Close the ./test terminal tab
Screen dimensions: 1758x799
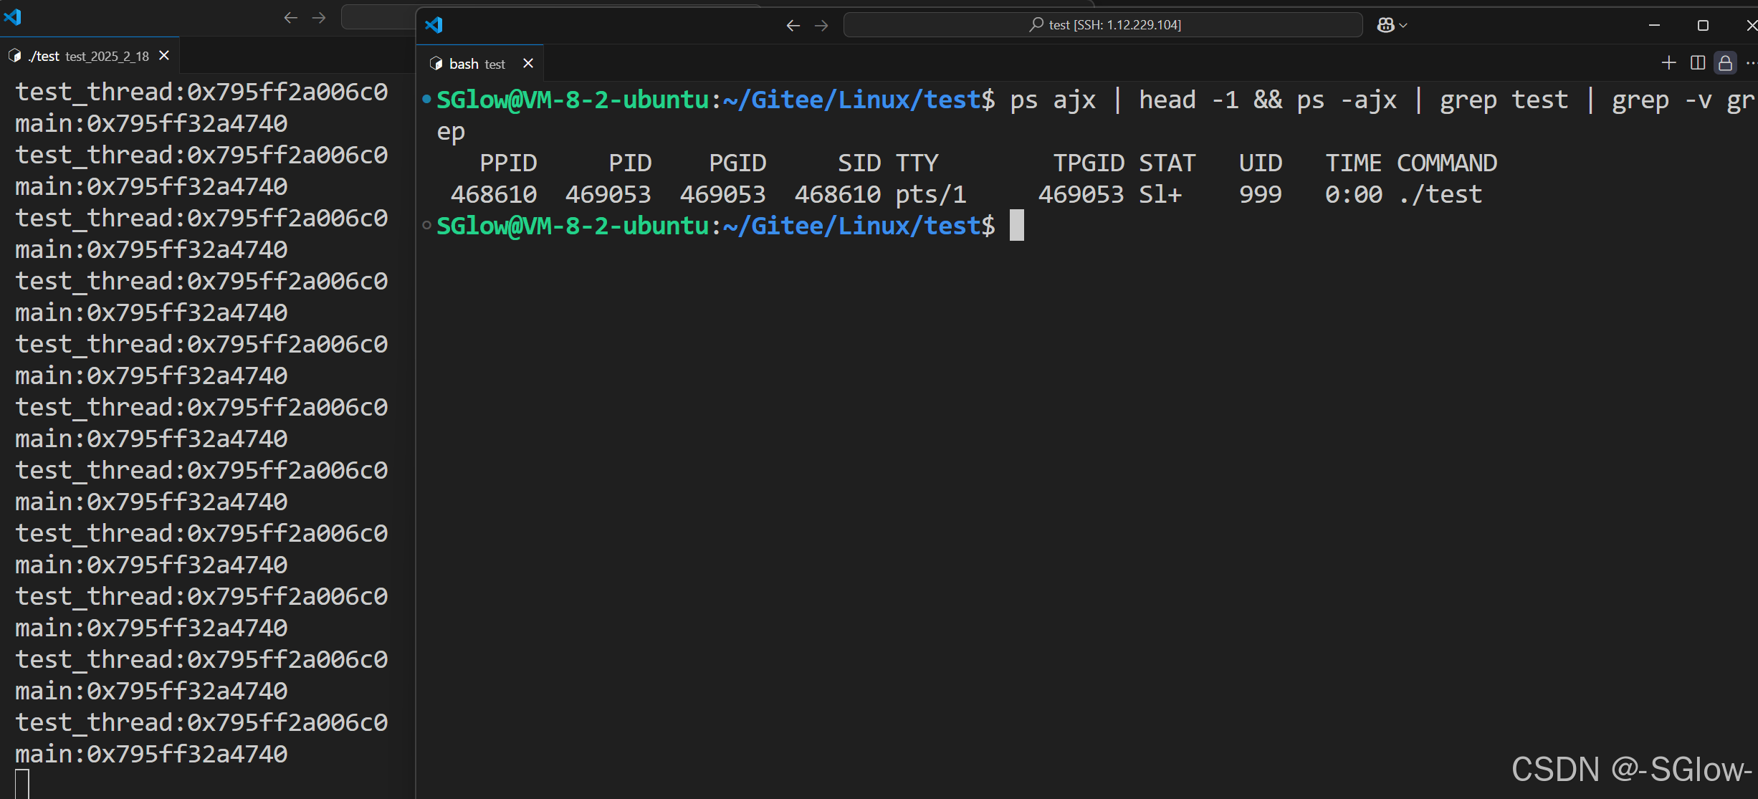click(164, 56)
